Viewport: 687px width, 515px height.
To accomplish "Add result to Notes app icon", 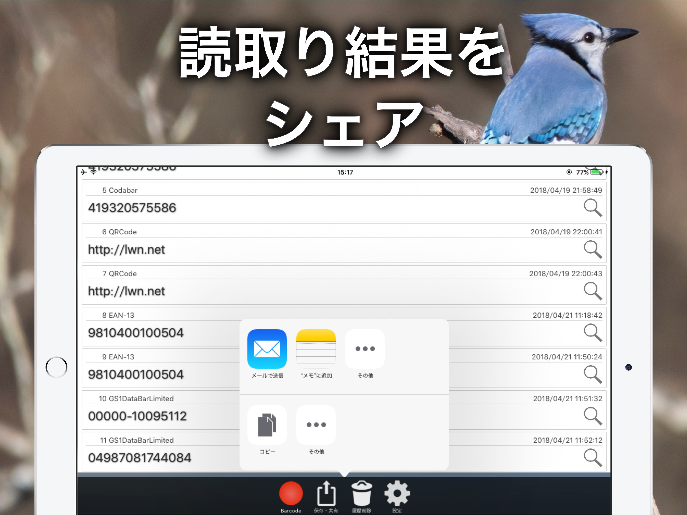I will pyautogui.click(x=316, y=349).
